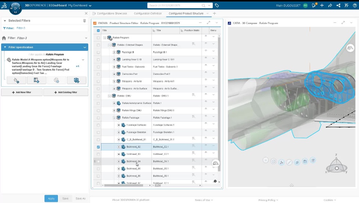The image size is (359, 203).
Task: Toggle the select-all checkbox in table header
Action: pos(98,30)
